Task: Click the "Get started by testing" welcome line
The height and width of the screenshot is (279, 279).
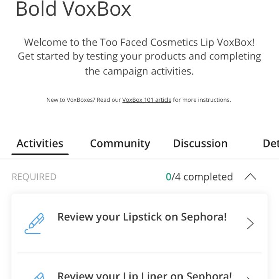Action: coord(139,57)
